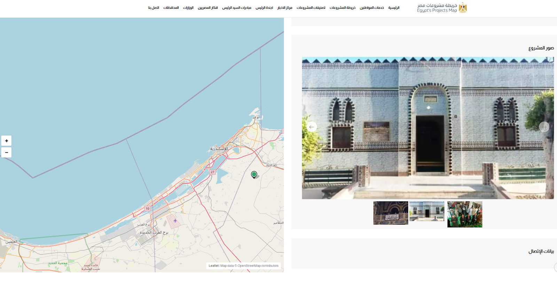Go to previous project photo arrow
557x281 pixels.
coord(312,127)
